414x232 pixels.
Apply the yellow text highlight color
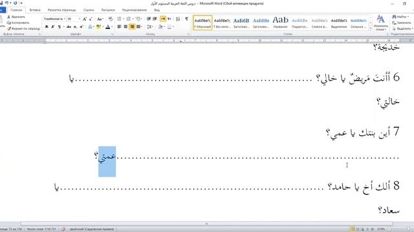pyautogui.click(x=98, y=26)
